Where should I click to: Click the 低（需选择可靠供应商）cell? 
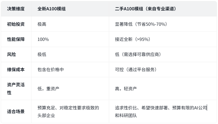[138, 54]
